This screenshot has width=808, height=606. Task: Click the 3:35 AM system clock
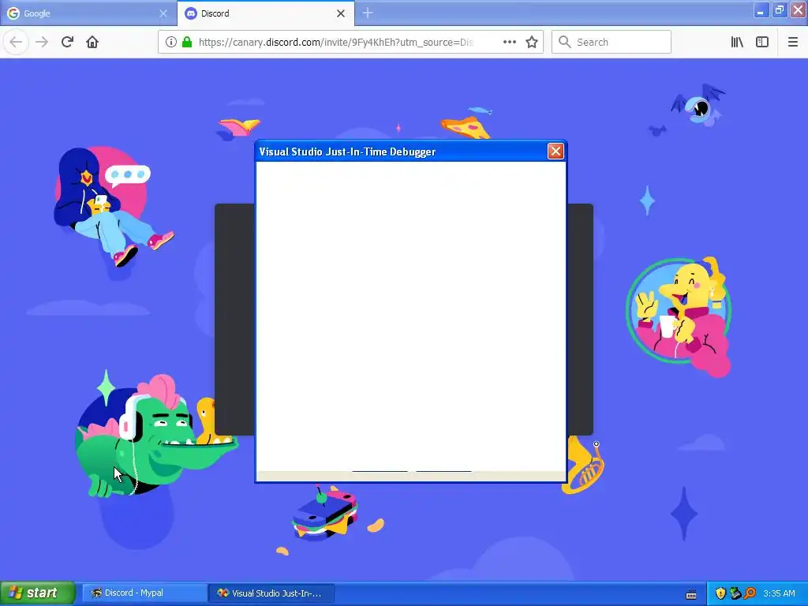[x=779, y=593]
